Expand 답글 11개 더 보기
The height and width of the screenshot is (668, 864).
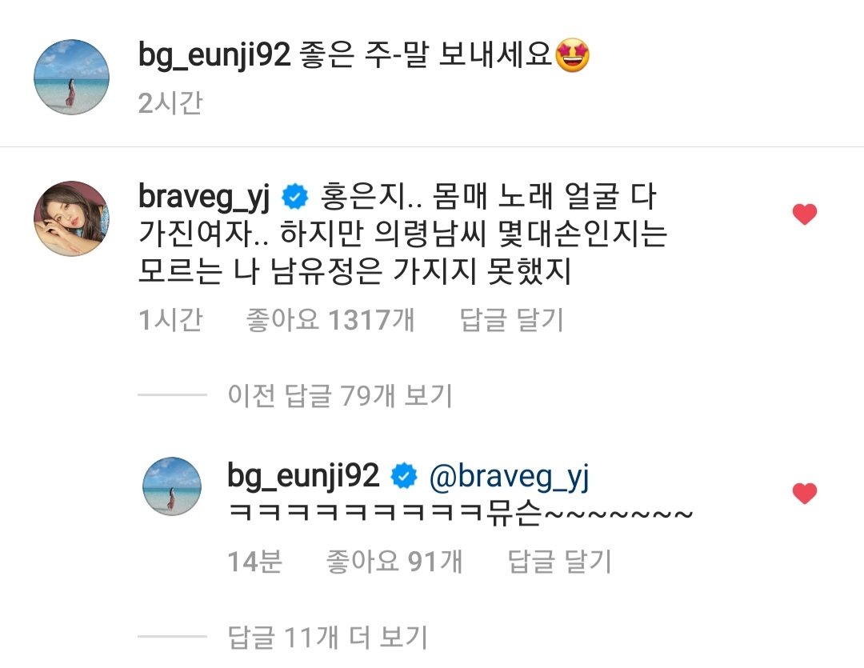pyautogui.click(x=328, y=637)
